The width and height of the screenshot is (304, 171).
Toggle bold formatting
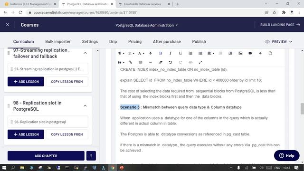[x=161, y=53]
